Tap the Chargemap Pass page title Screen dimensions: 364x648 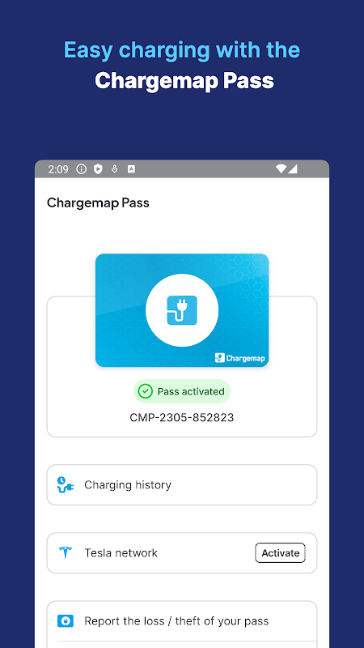tap(98, 203)
